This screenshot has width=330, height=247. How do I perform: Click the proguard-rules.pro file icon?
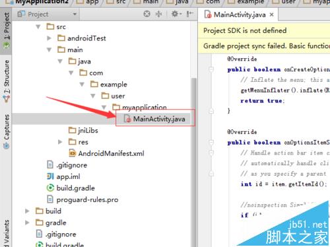[50, 199]
